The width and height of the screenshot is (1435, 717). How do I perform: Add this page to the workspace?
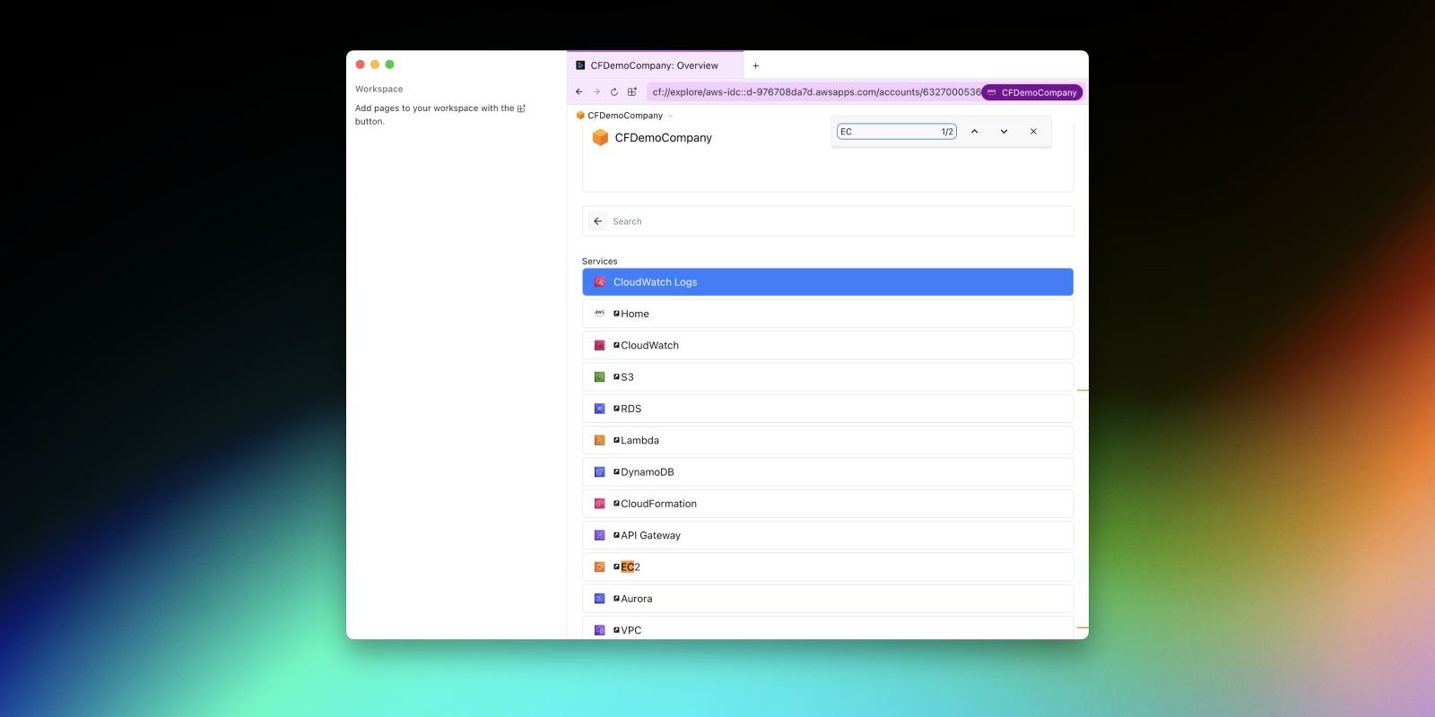tap(632, 91)
